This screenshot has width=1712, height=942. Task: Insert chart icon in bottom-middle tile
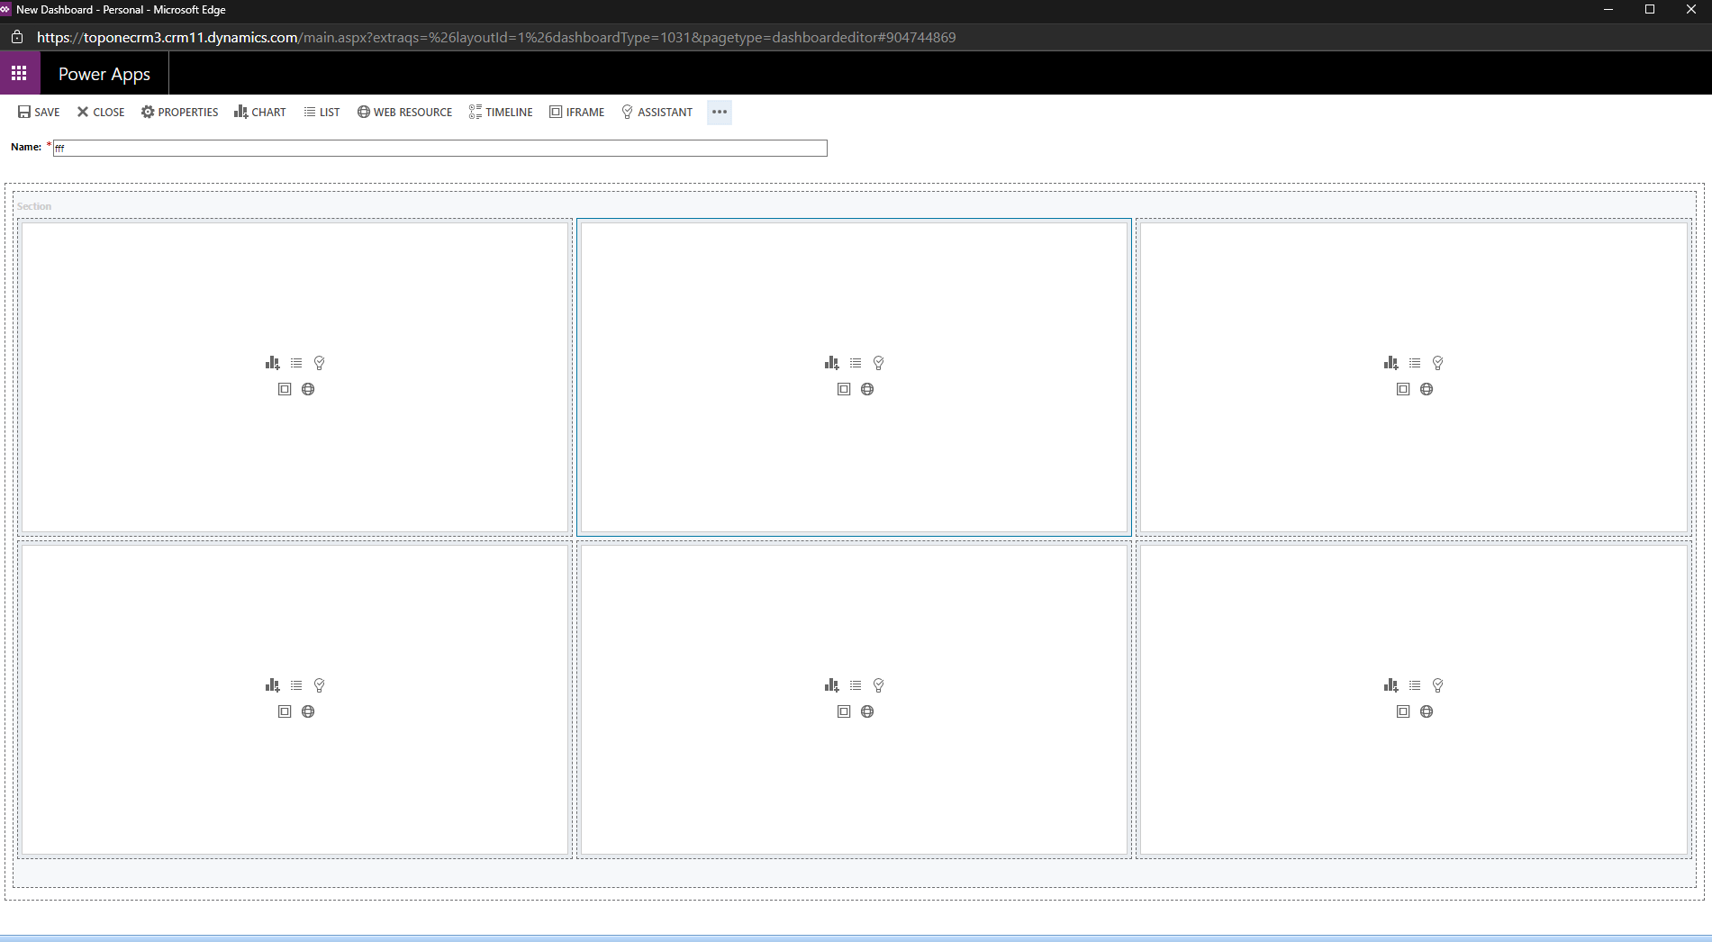point(832,685)
